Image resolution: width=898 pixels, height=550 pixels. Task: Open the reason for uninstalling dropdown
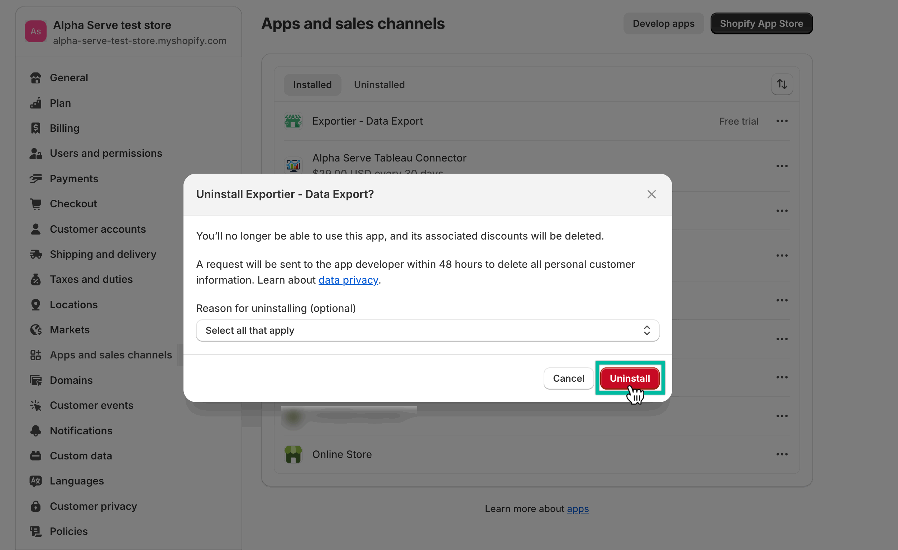(x=427, y=330)
